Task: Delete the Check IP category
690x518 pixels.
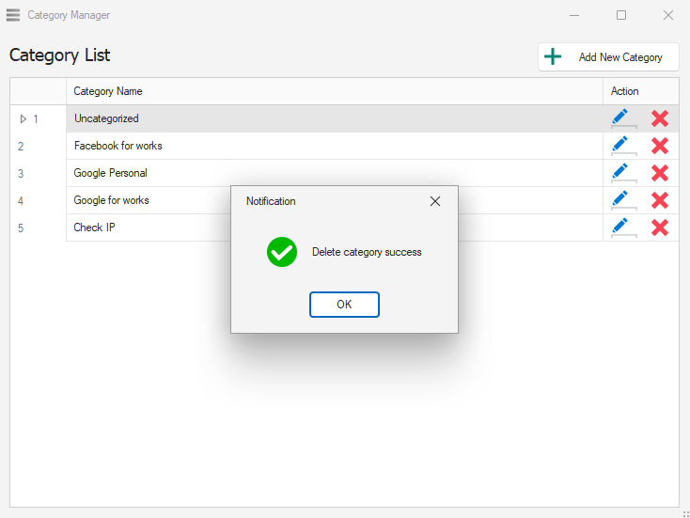Action: click(x=660, y=228)
